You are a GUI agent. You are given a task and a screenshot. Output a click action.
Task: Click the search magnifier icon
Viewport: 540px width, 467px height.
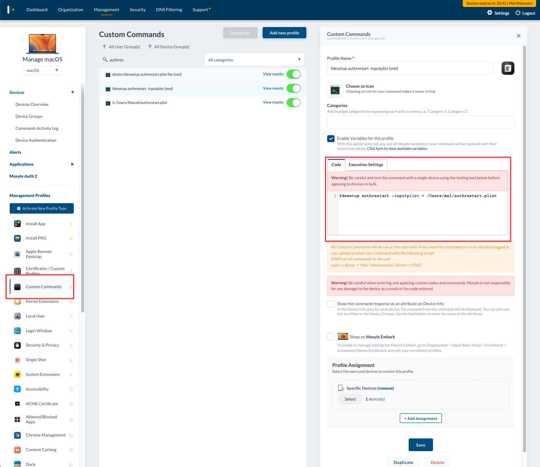click(105, 59)
